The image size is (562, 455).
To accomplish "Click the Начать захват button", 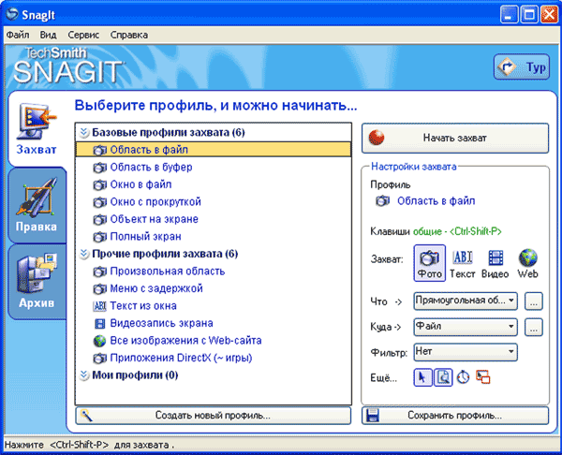I will [x=455, y=138].
